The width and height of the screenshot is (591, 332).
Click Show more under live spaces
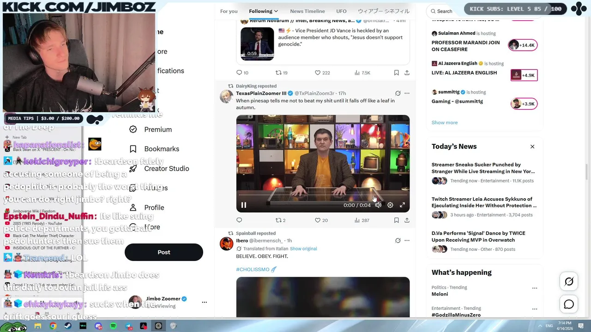click(x=445, y=123)
